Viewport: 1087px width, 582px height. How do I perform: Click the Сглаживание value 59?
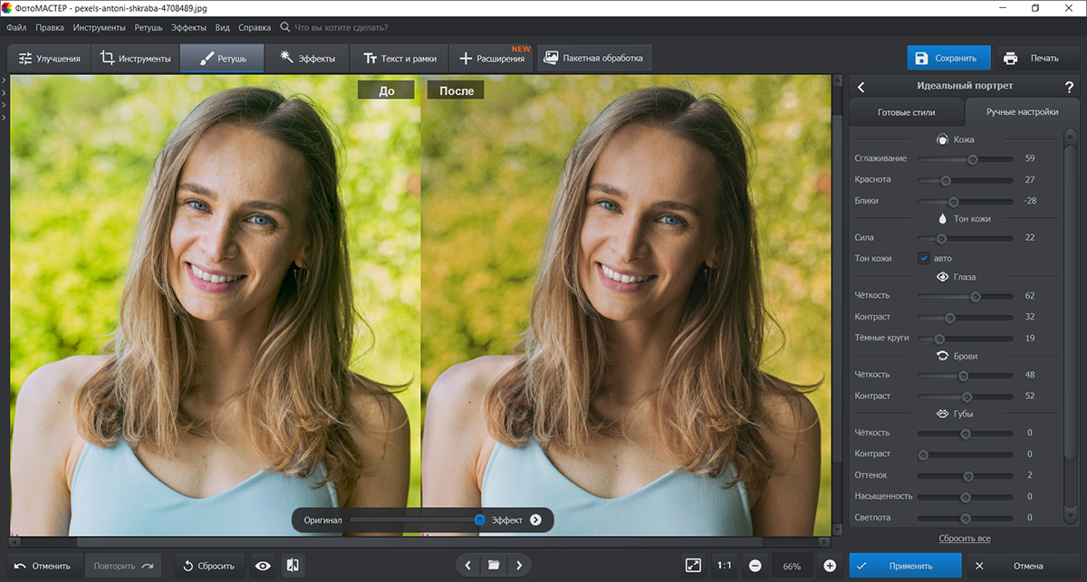click(x=1030, y=158)
